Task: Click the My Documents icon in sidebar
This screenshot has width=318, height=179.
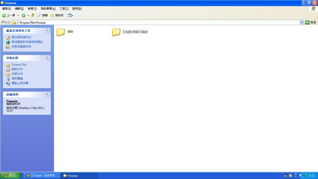Action: (x=8, y=70)
